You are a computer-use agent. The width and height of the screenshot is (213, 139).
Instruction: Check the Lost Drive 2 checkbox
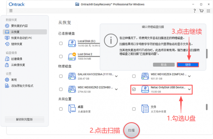point(61,56)
